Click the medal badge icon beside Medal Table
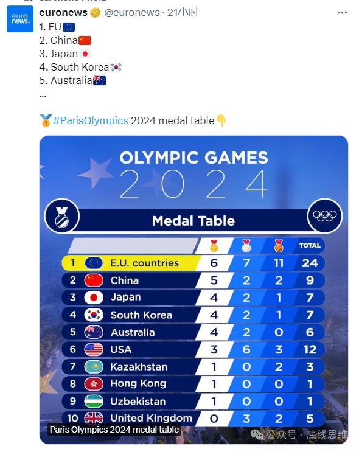Image resolution: width=359 pixels, height=449 pixels. coord(62,216)
